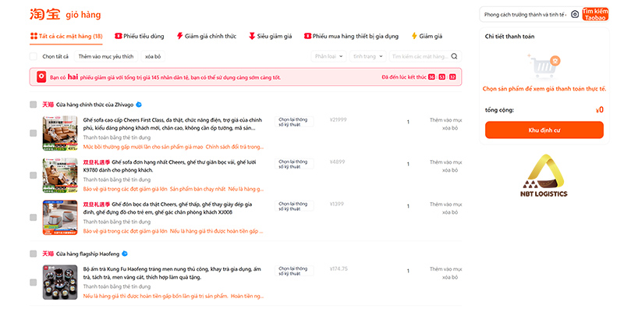Click the magnifier icon in item search

(x=454, y=56)
